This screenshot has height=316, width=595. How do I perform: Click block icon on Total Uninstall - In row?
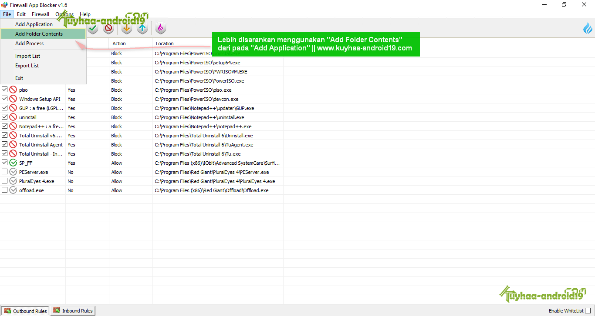point(13,154)
